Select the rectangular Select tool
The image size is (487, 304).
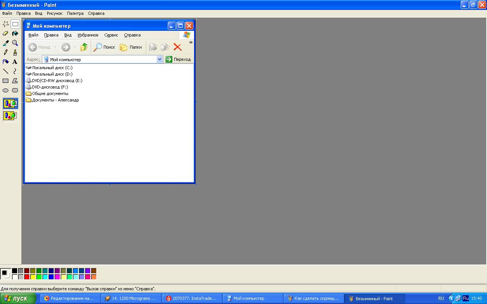(15, 24)
